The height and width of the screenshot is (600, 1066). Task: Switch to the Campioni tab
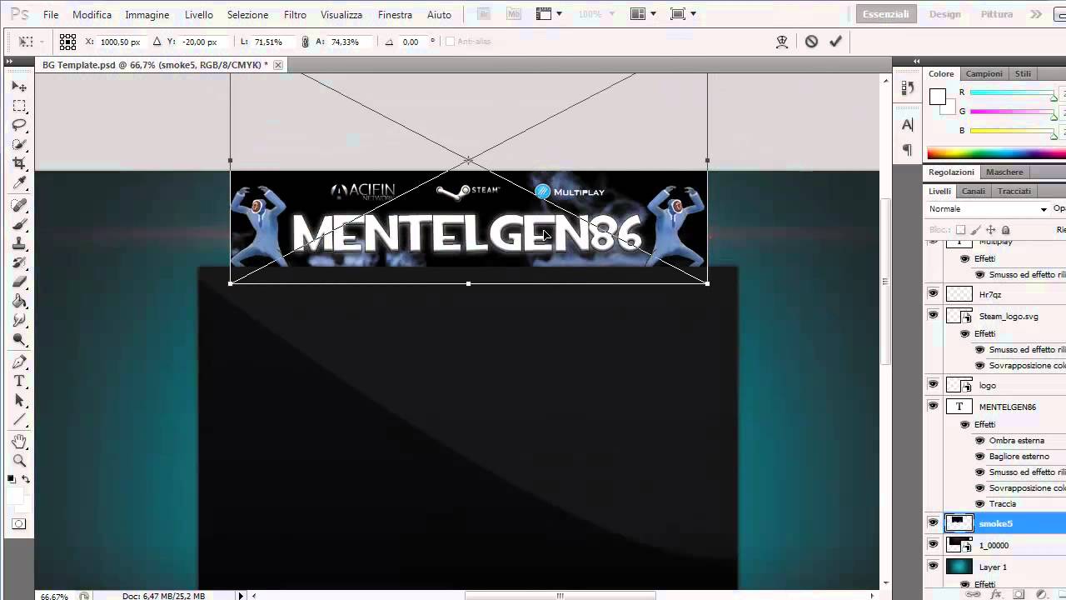[984, 73]
